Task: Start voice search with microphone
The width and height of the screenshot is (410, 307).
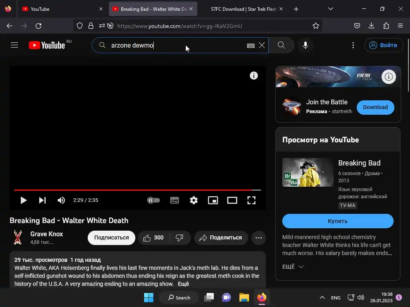Action: (x=305, y=45)
